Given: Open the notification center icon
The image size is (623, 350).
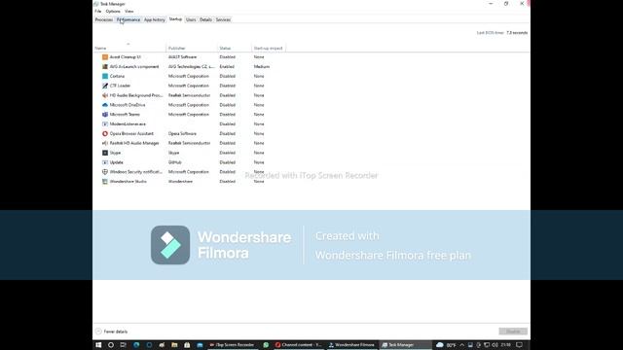Looking at the screenshot, I should (519, 345).
